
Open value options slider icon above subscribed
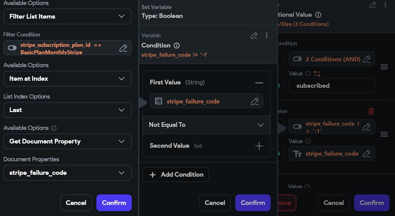pos(317,73)
